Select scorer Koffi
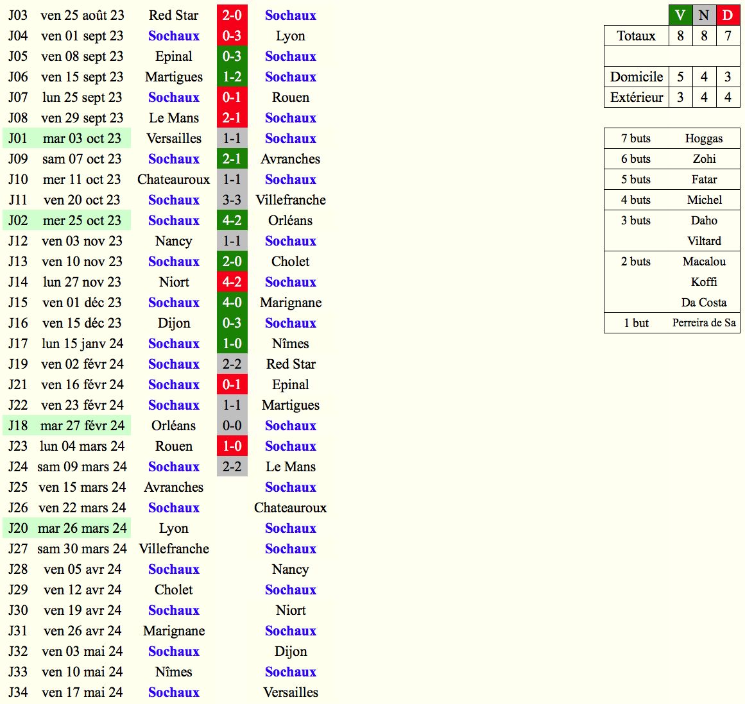Image resolution: width=745 pixels, height=704 pixels. tap(704, 281)
